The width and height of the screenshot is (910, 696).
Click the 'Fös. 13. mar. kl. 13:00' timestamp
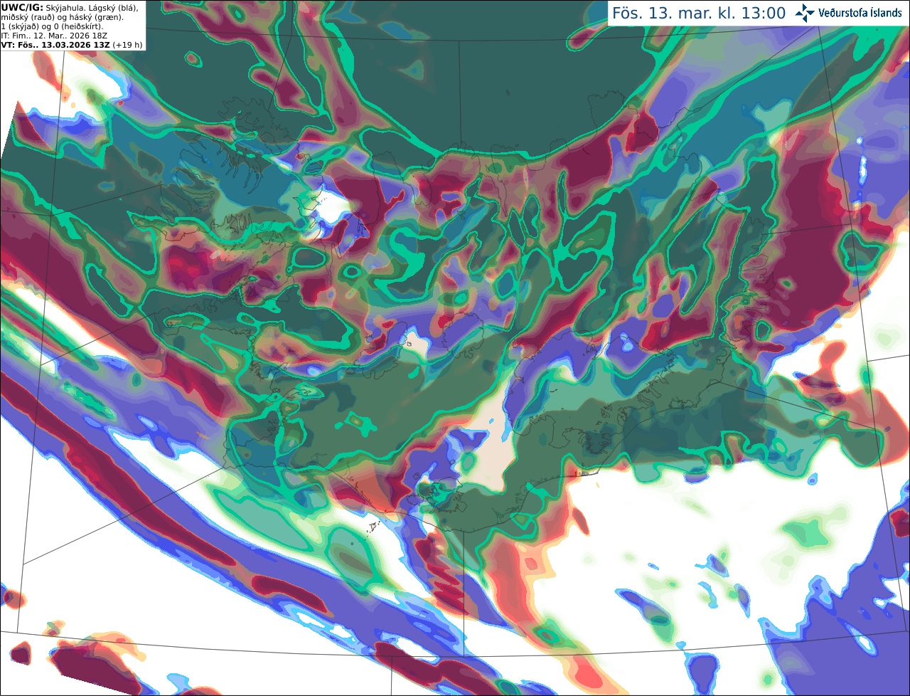click(x=699, y=14)
